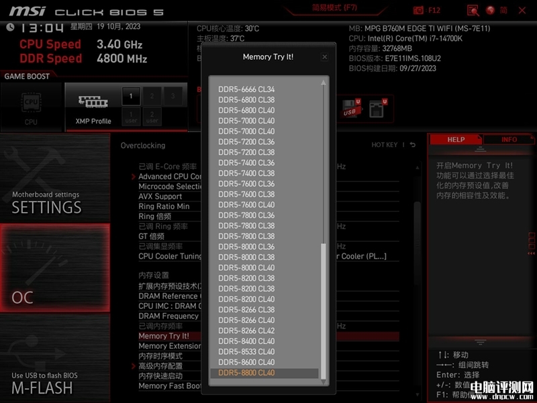The image size is (537, 403).
Task: Switch to Easy Mode (F7)
Action: click(x=334, y=8)
